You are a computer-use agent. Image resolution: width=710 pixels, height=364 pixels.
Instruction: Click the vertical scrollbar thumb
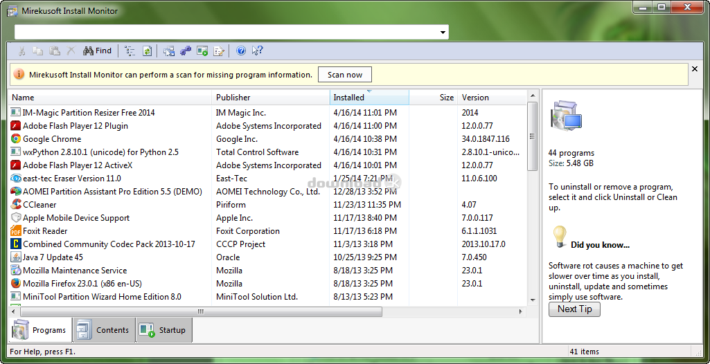[x=533, y=136]
